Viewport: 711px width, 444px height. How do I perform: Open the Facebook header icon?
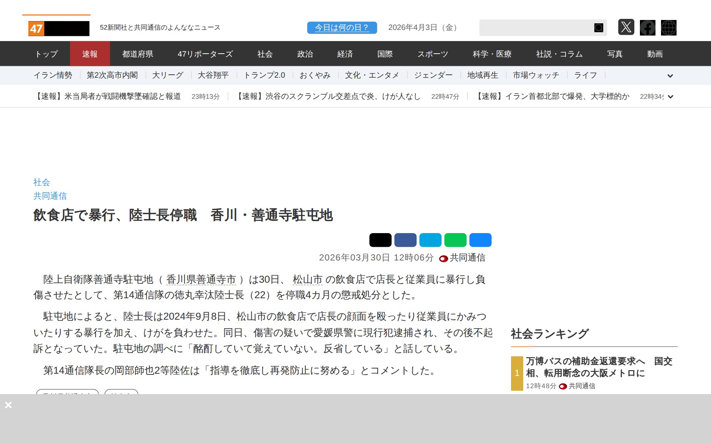click(647, 28)
